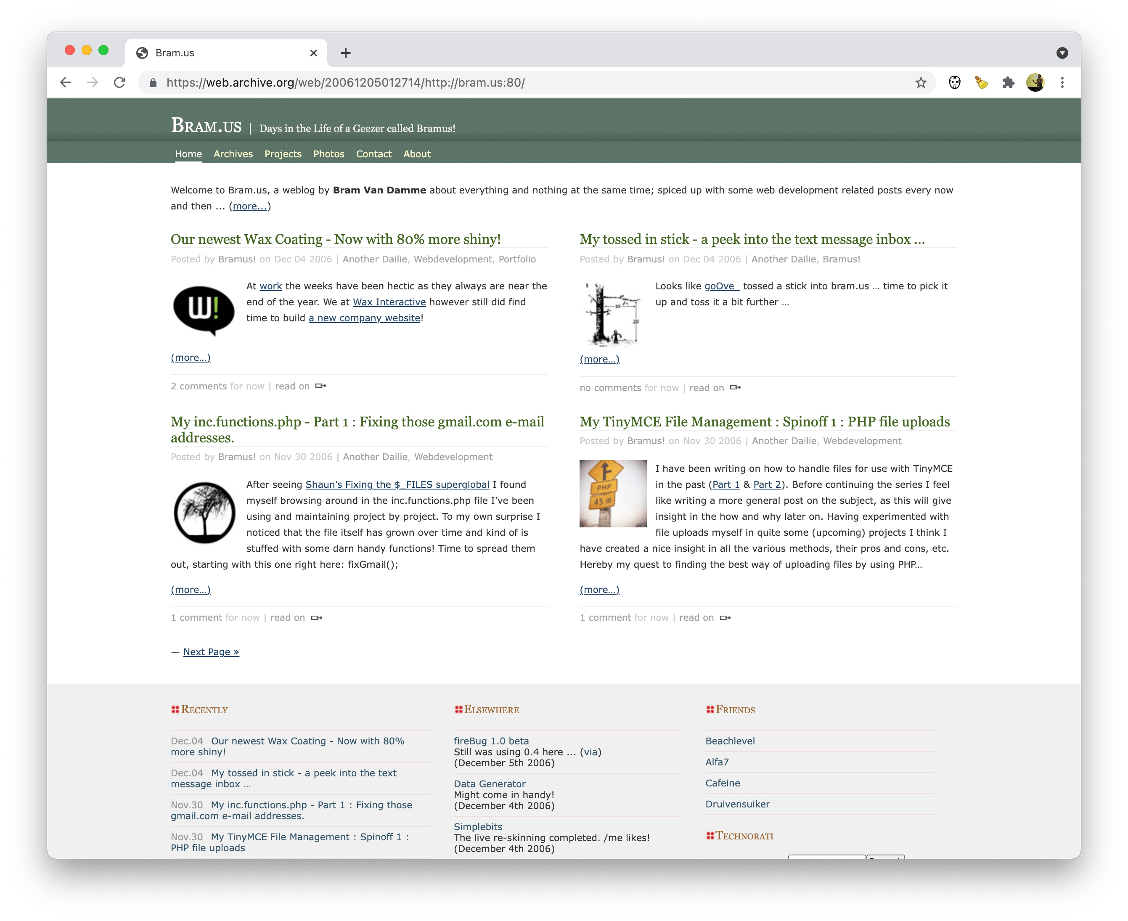Screen dimensions: 1128x921
Task: Open the Projects nav item
Action: pyautogui.click(x=283, y=154)
